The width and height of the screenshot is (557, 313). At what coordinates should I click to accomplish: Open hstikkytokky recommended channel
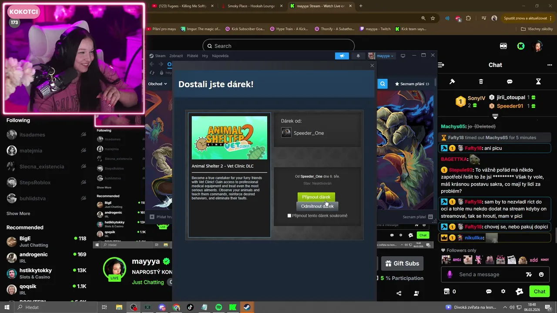[x=47, y=273]
